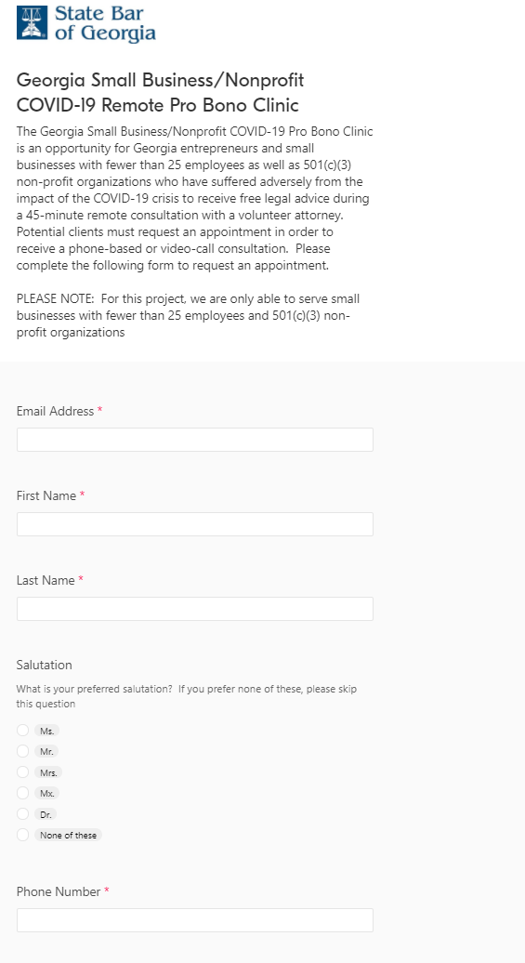
Task: Click the Phone Number field label
Action: click(59, 891)
